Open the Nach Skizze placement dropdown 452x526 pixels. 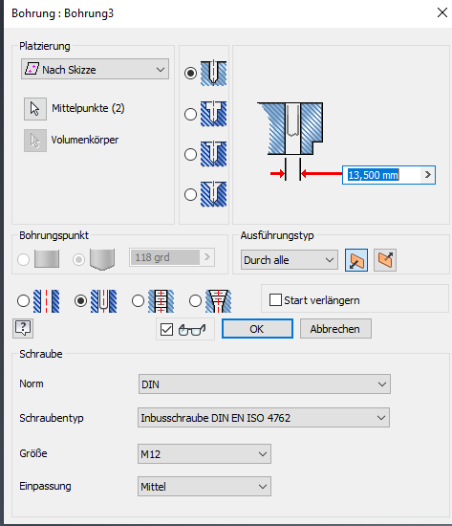(95, 69)
